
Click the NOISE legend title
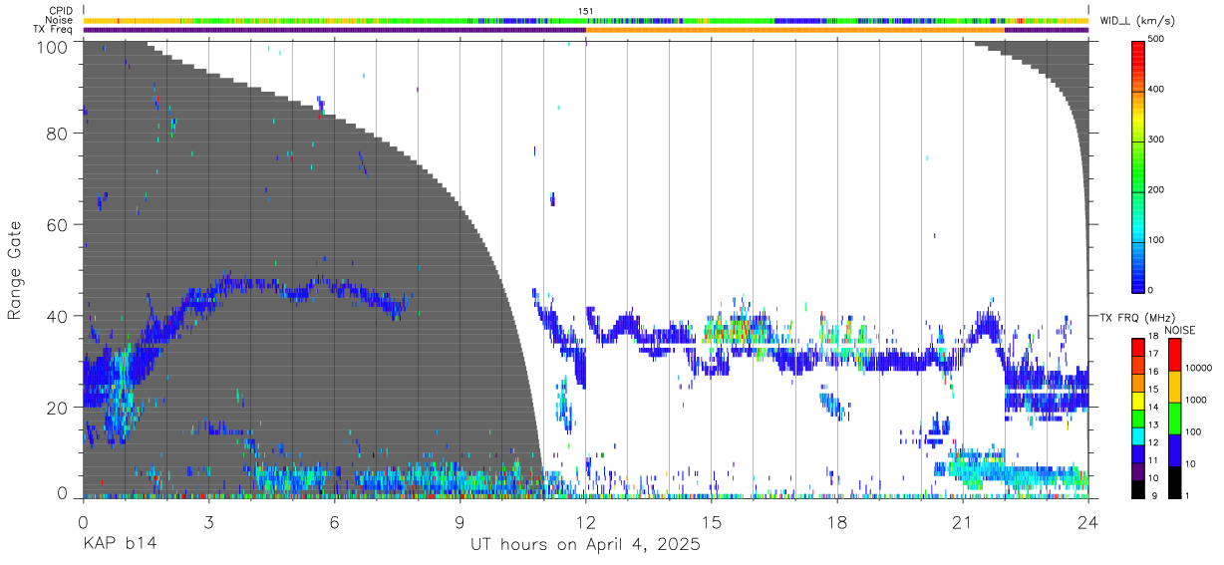click(x=1180, y=330)
